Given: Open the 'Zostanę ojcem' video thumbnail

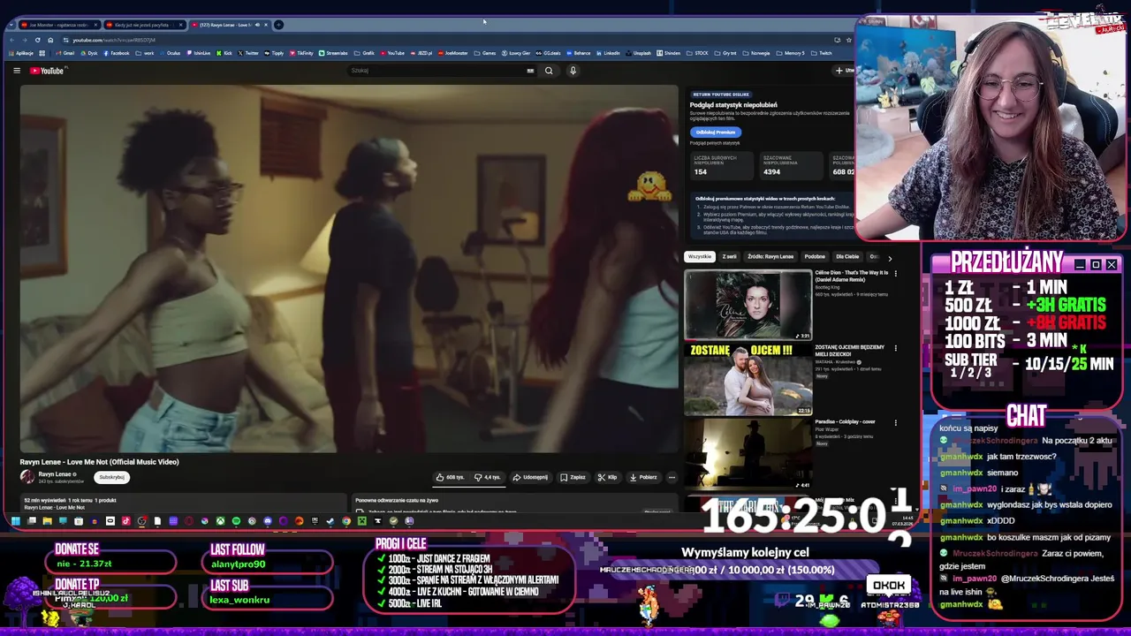Looking at the screenshot, I should coord(748,380).
